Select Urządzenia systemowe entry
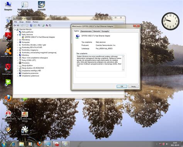 (x=30, y=76)
